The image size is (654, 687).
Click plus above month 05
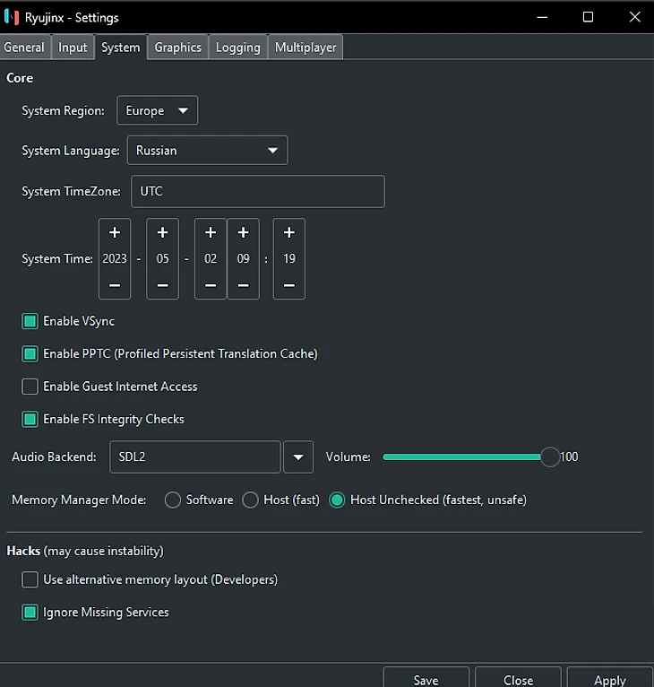(x=162, y=232)
